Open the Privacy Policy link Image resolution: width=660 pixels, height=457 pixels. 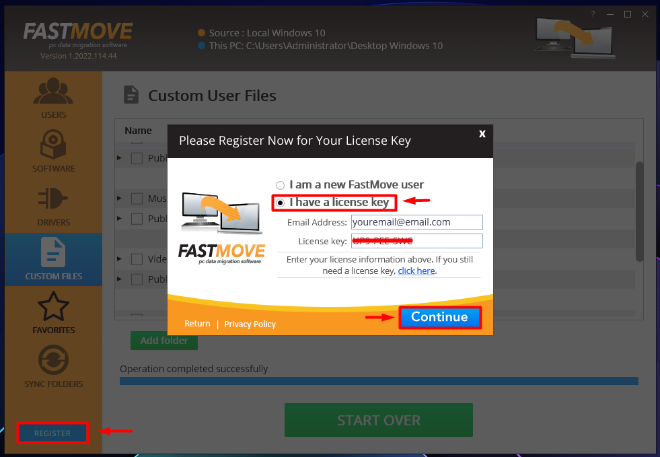tap(250, 324)
